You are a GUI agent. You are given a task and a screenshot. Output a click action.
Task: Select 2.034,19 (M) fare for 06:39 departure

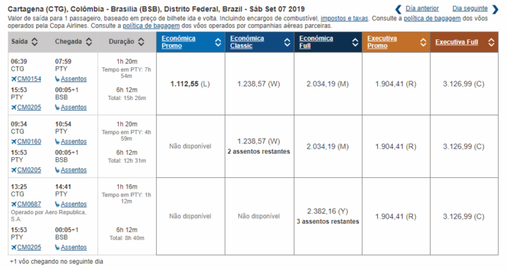[328, 84]
